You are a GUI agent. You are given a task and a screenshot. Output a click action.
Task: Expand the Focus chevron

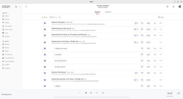42,17
